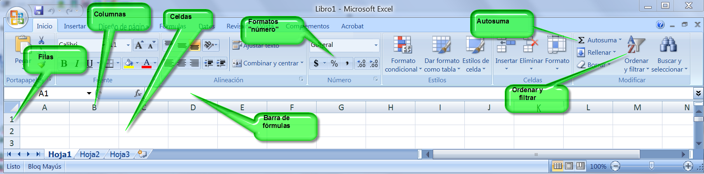Switch to Page Break Preview
This screenshot has height=174, width=704.
[580, 166]
